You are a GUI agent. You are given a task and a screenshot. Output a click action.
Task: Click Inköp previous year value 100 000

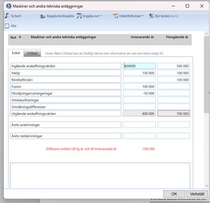(x=174, y=73)
